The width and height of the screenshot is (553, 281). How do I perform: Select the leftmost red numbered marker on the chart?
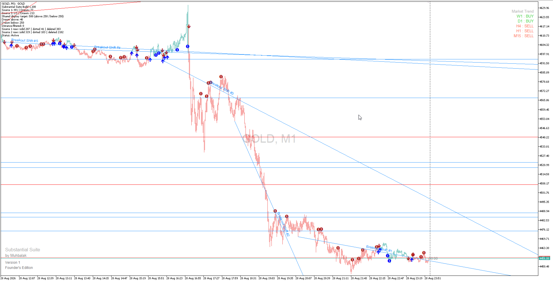pos(17,46)
